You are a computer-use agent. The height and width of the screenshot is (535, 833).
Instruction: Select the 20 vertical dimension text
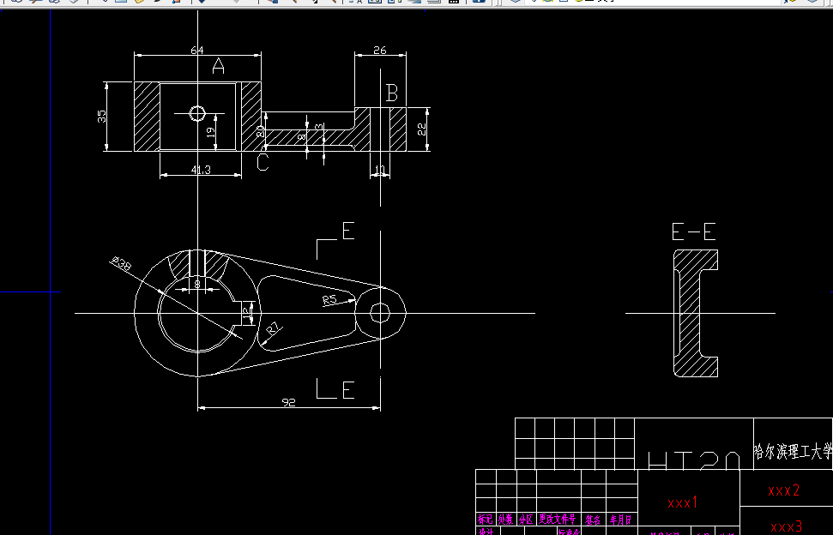[x=260, y=131]
